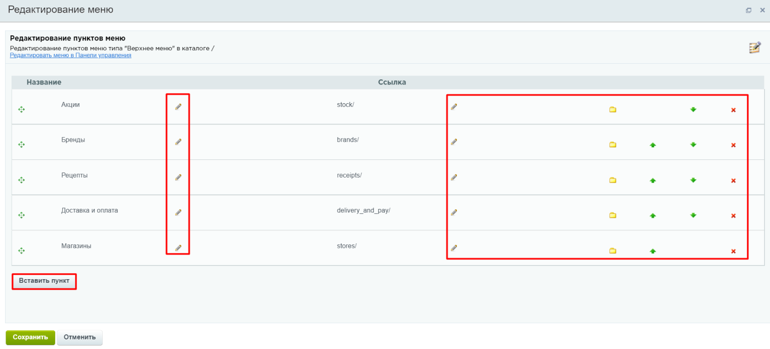The height and width of the screenshot is (349, 770).
Task: Open the Редактировать меню в Панели управления link
Action: pos(70,55)
